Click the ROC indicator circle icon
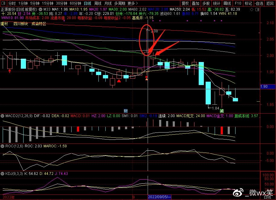276x200 pixels. click(x=2, y=146)
